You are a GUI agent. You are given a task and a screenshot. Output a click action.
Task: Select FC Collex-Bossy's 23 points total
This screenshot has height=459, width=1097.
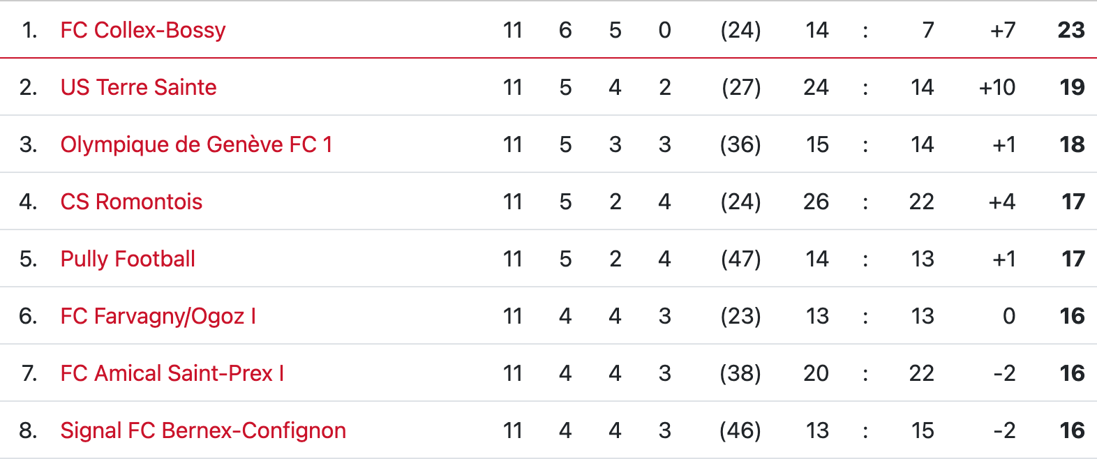point(1071,30)
